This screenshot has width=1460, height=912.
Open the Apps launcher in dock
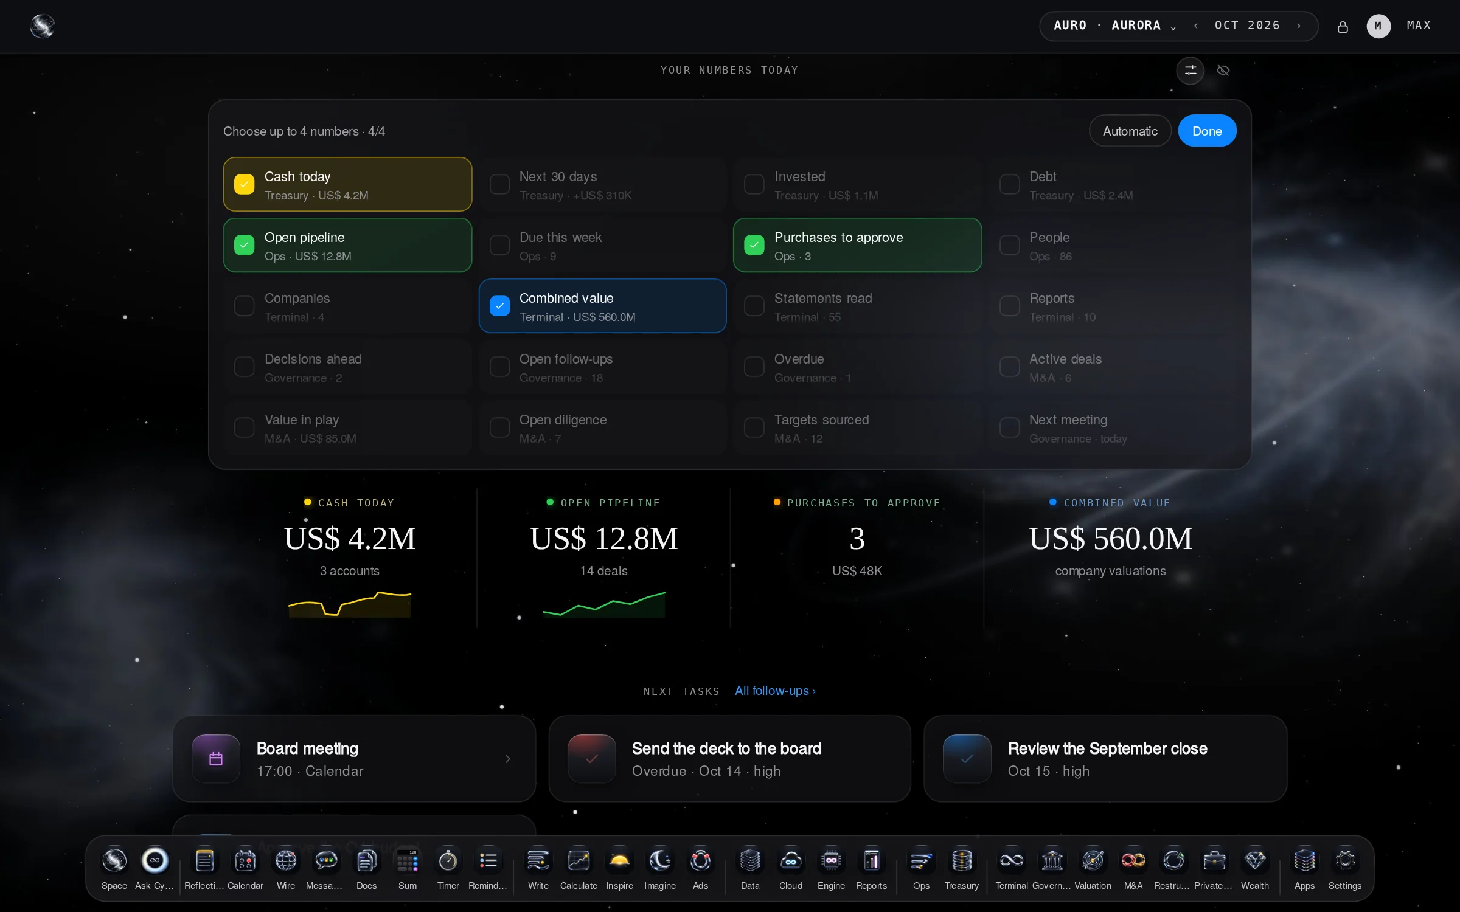pyautogui.click(x=1304, y=868)
